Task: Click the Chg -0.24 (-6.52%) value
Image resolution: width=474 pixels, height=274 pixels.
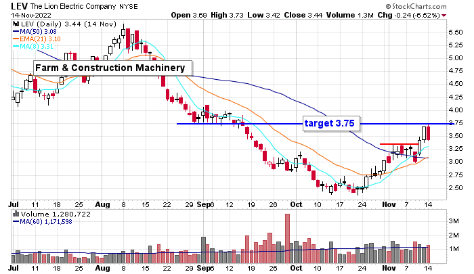Action: 409,15
